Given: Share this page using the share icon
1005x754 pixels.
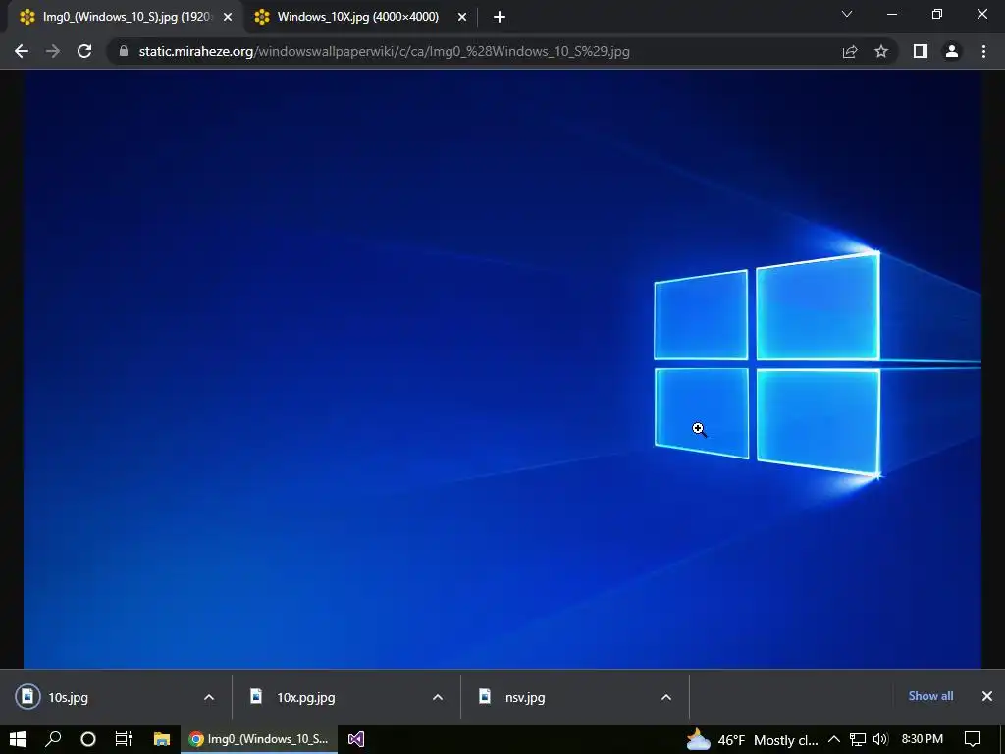Looking at the screenshot, I should coord(850,51).
